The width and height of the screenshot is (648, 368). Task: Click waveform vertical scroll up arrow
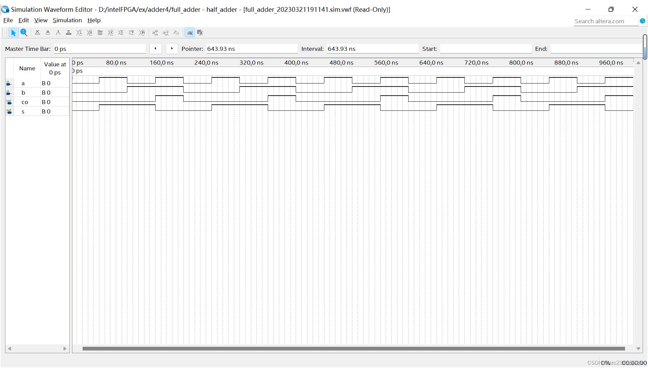click(638, 63)
